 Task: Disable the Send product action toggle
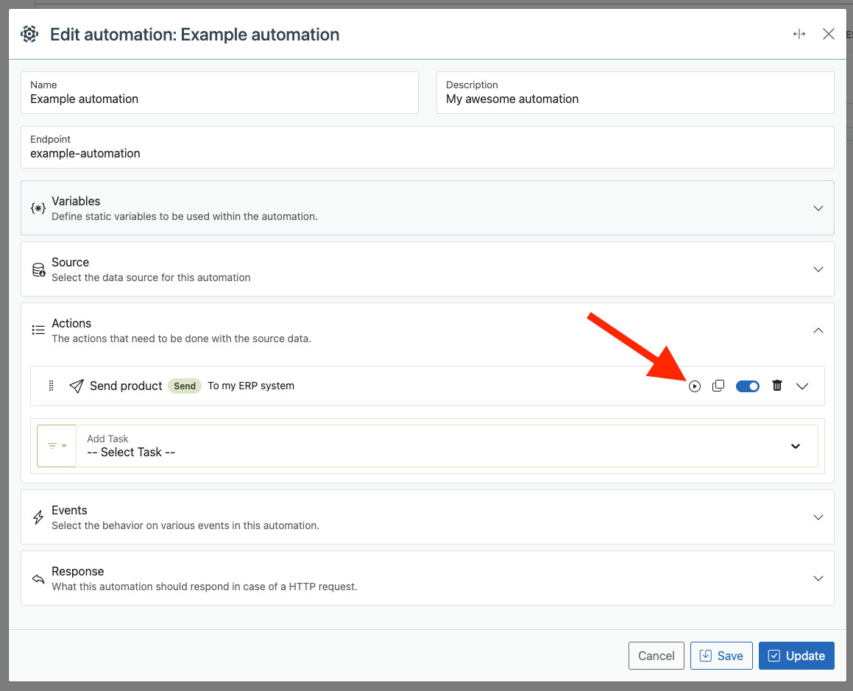(x=748, y=386)
